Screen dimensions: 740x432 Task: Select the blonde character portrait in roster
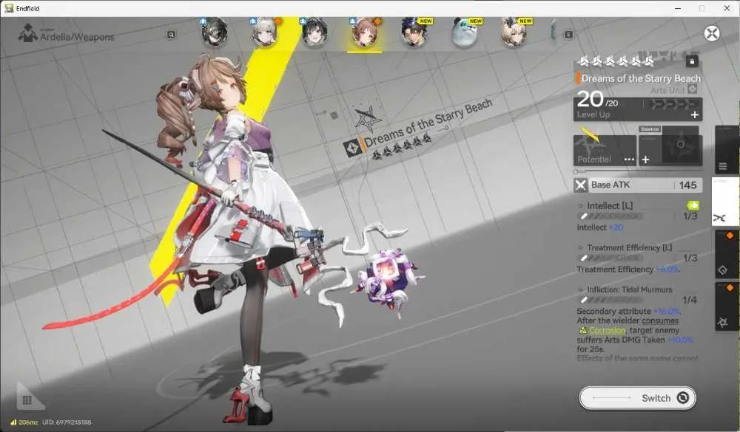265,32
